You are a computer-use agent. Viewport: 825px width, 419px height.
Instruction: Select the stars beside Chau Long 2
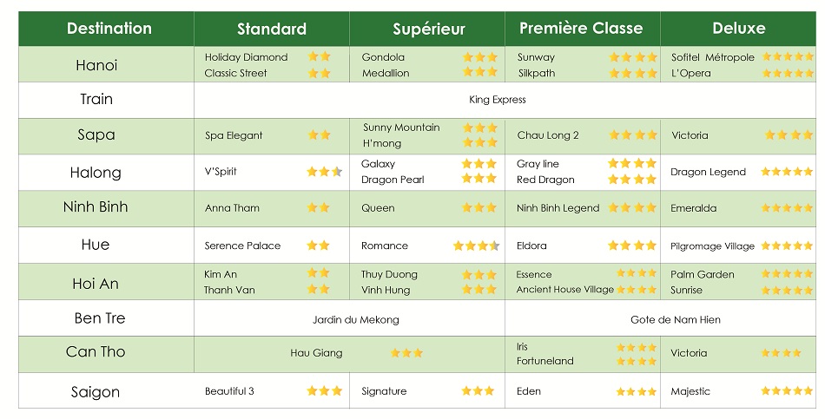coord(633,135)
